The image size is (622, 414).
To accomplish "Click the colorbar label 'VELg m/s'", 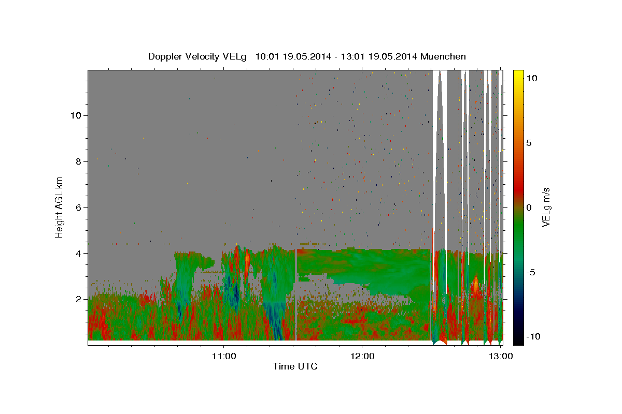I will [x=546, y=207].
